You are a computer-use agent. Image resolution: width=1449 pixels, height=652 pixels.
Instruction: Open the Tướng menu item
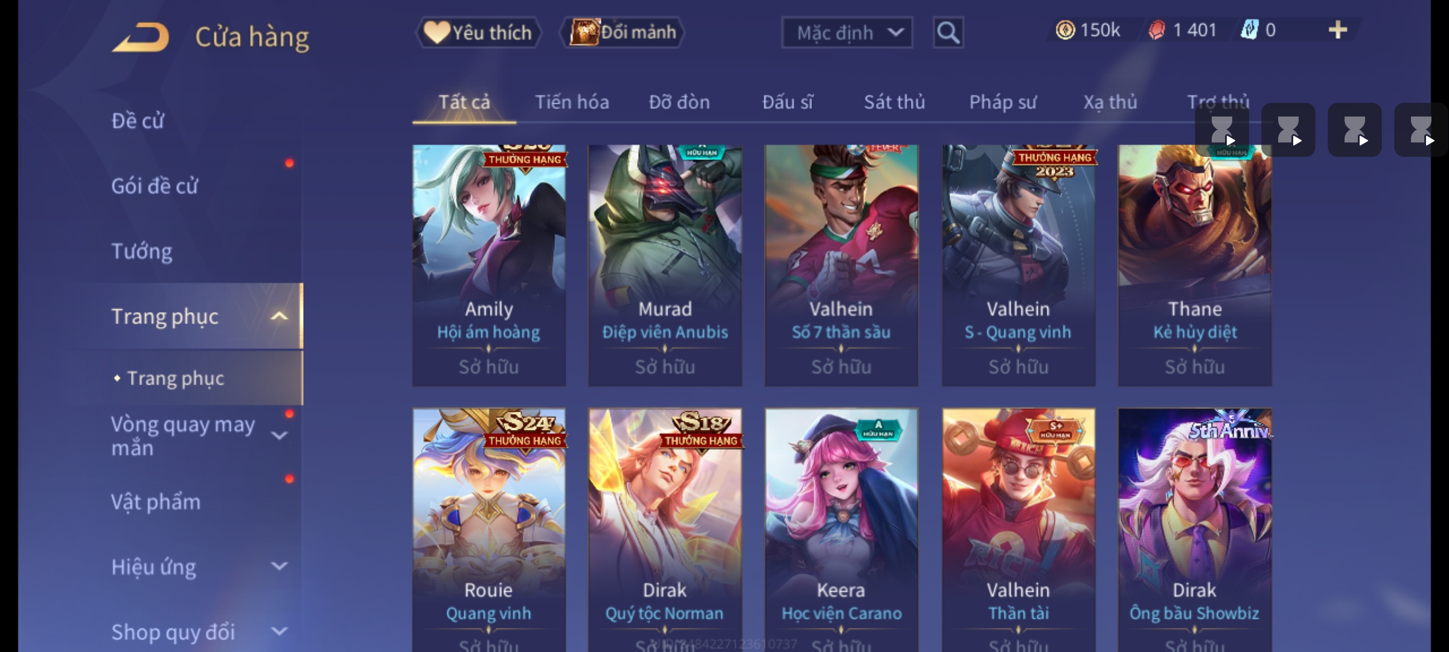click(x=142, y=251)
